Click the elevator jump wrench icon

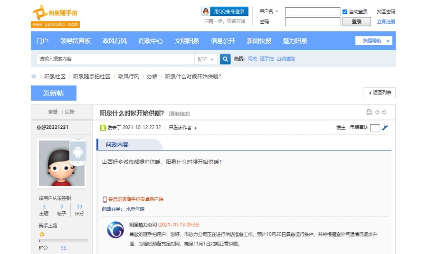pyautogui.click(x=385, y=127)
